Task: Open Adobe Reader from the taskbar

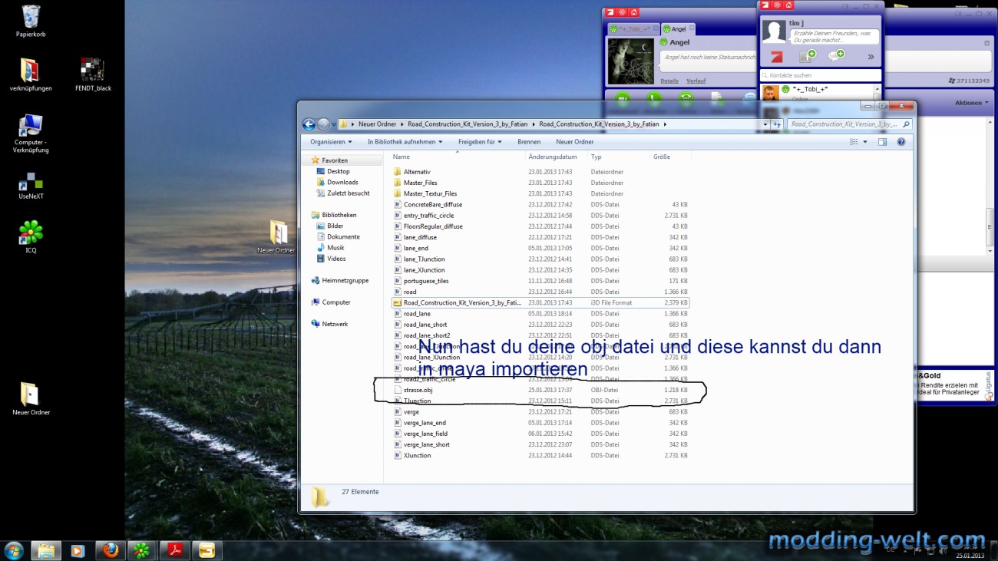Action: click(x=174, y=550)
